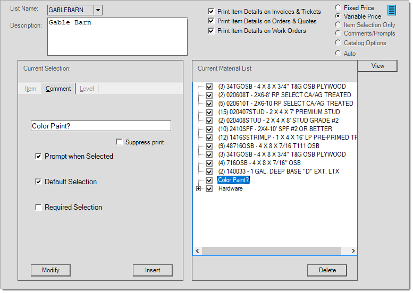Open the blue menu marker icon
Viewport: 413px width, 293px height.
[x=392, y=10]
